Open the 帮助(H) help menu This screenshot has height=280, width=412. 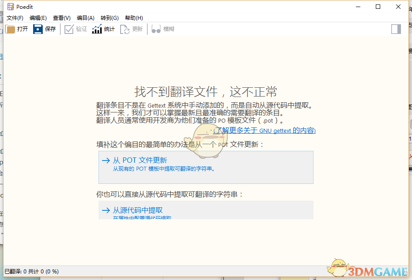tap(134, 18)
